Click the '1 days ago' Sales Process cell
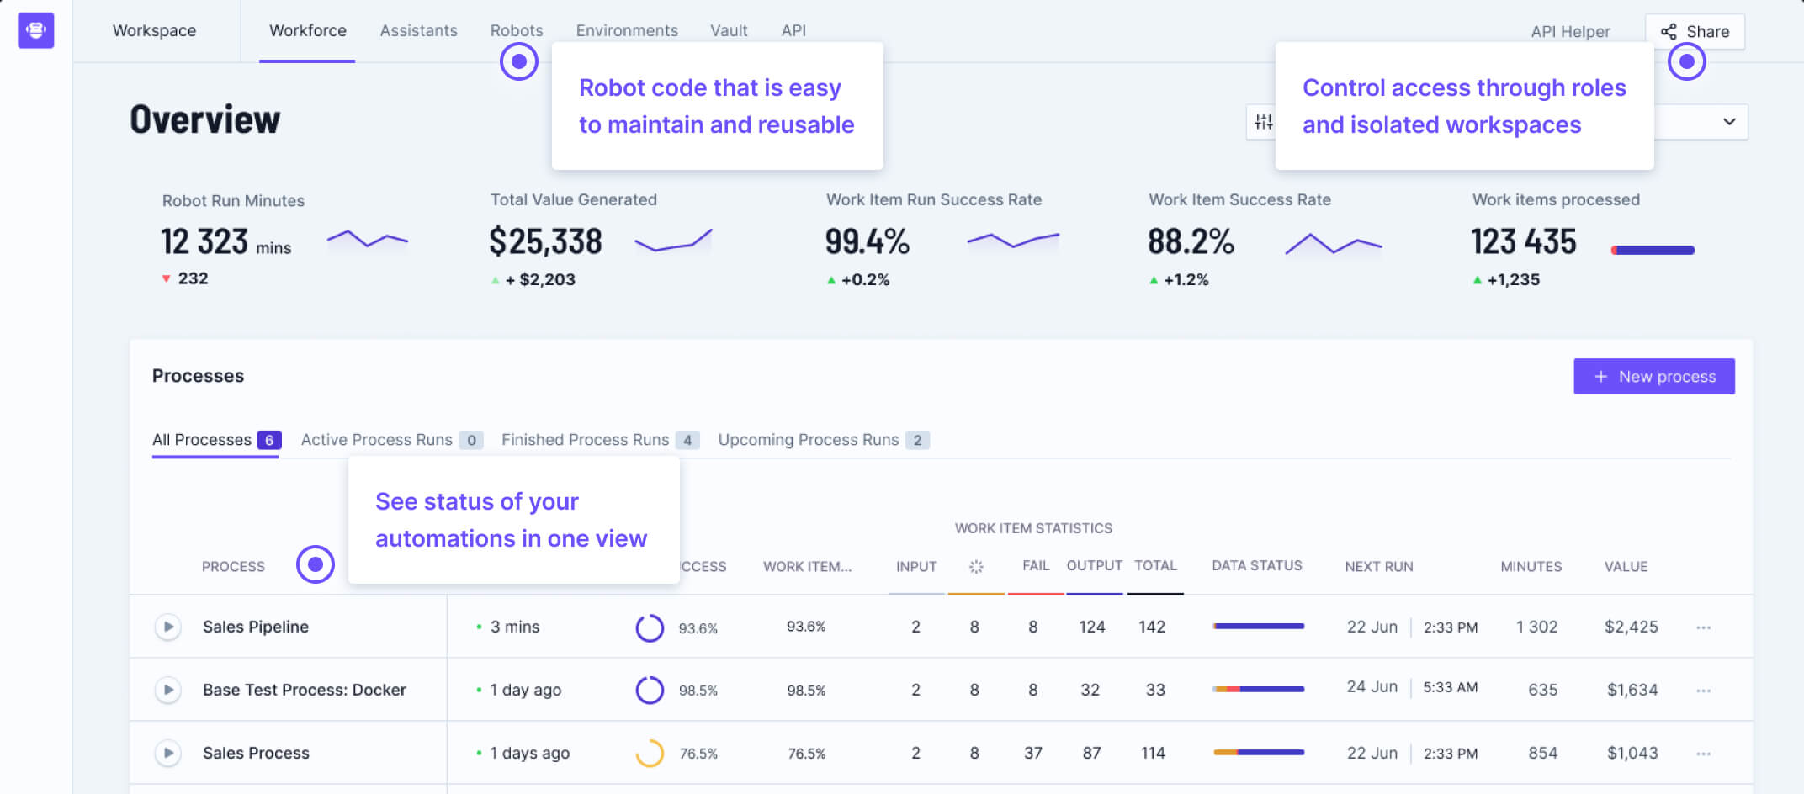The height and width of the screenshot is (794, 1804). [x=530, y=753]
